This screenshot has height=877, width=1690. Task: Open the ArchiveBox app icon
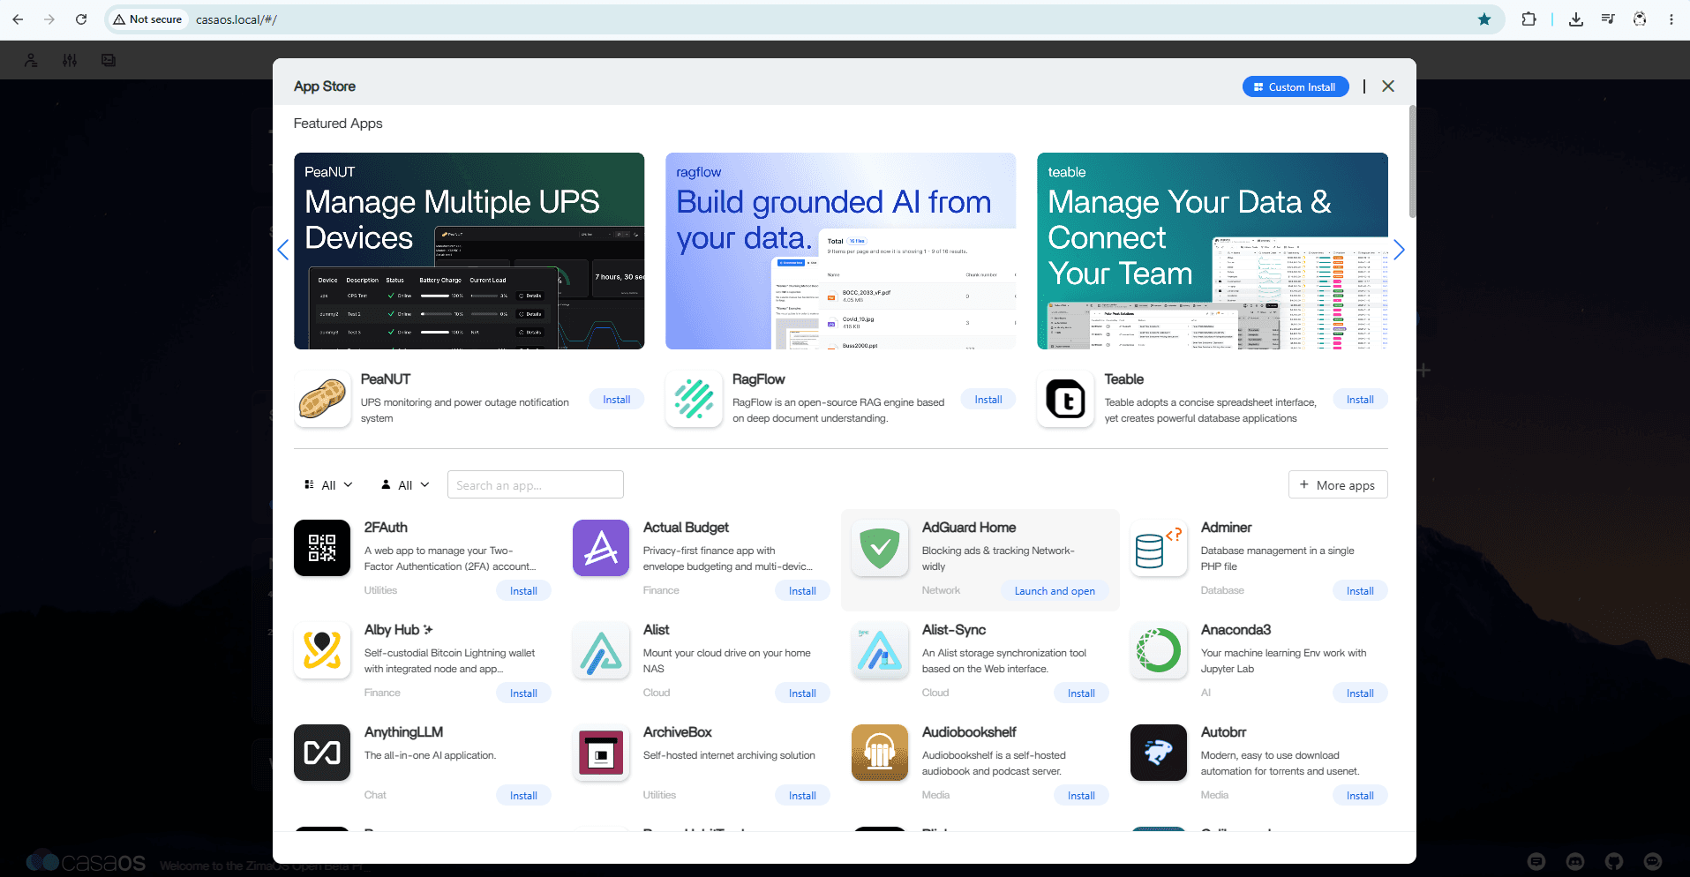(x=601, y=753)
